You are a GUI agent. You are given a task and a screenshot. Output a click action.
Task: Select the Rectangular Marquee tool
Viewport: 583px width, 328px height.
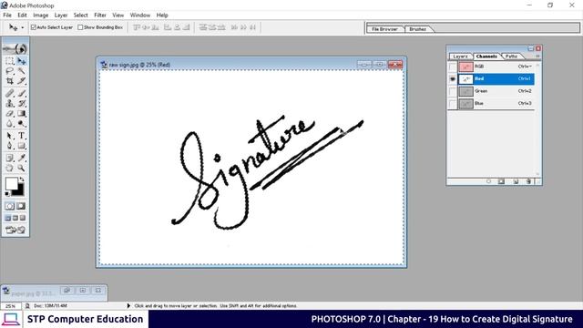point(10,61)
